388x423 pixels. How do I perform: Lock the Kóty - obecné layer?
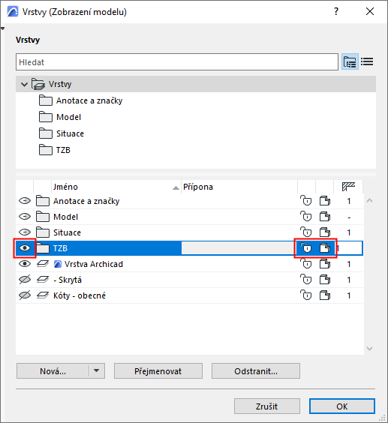pyautogui.click(x=306, y=295)
